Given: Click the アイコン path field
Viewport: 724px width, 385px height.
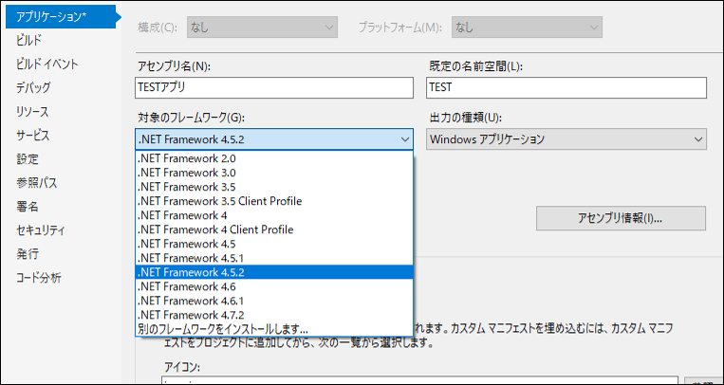Looking at the screenshot, I should click(x=419, y=381).
